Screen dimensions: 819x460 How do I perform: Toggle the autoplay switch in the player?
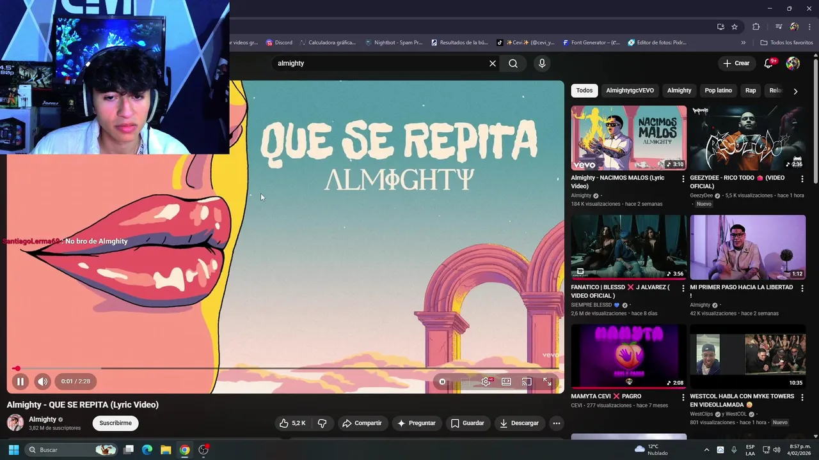coord(442,381)
